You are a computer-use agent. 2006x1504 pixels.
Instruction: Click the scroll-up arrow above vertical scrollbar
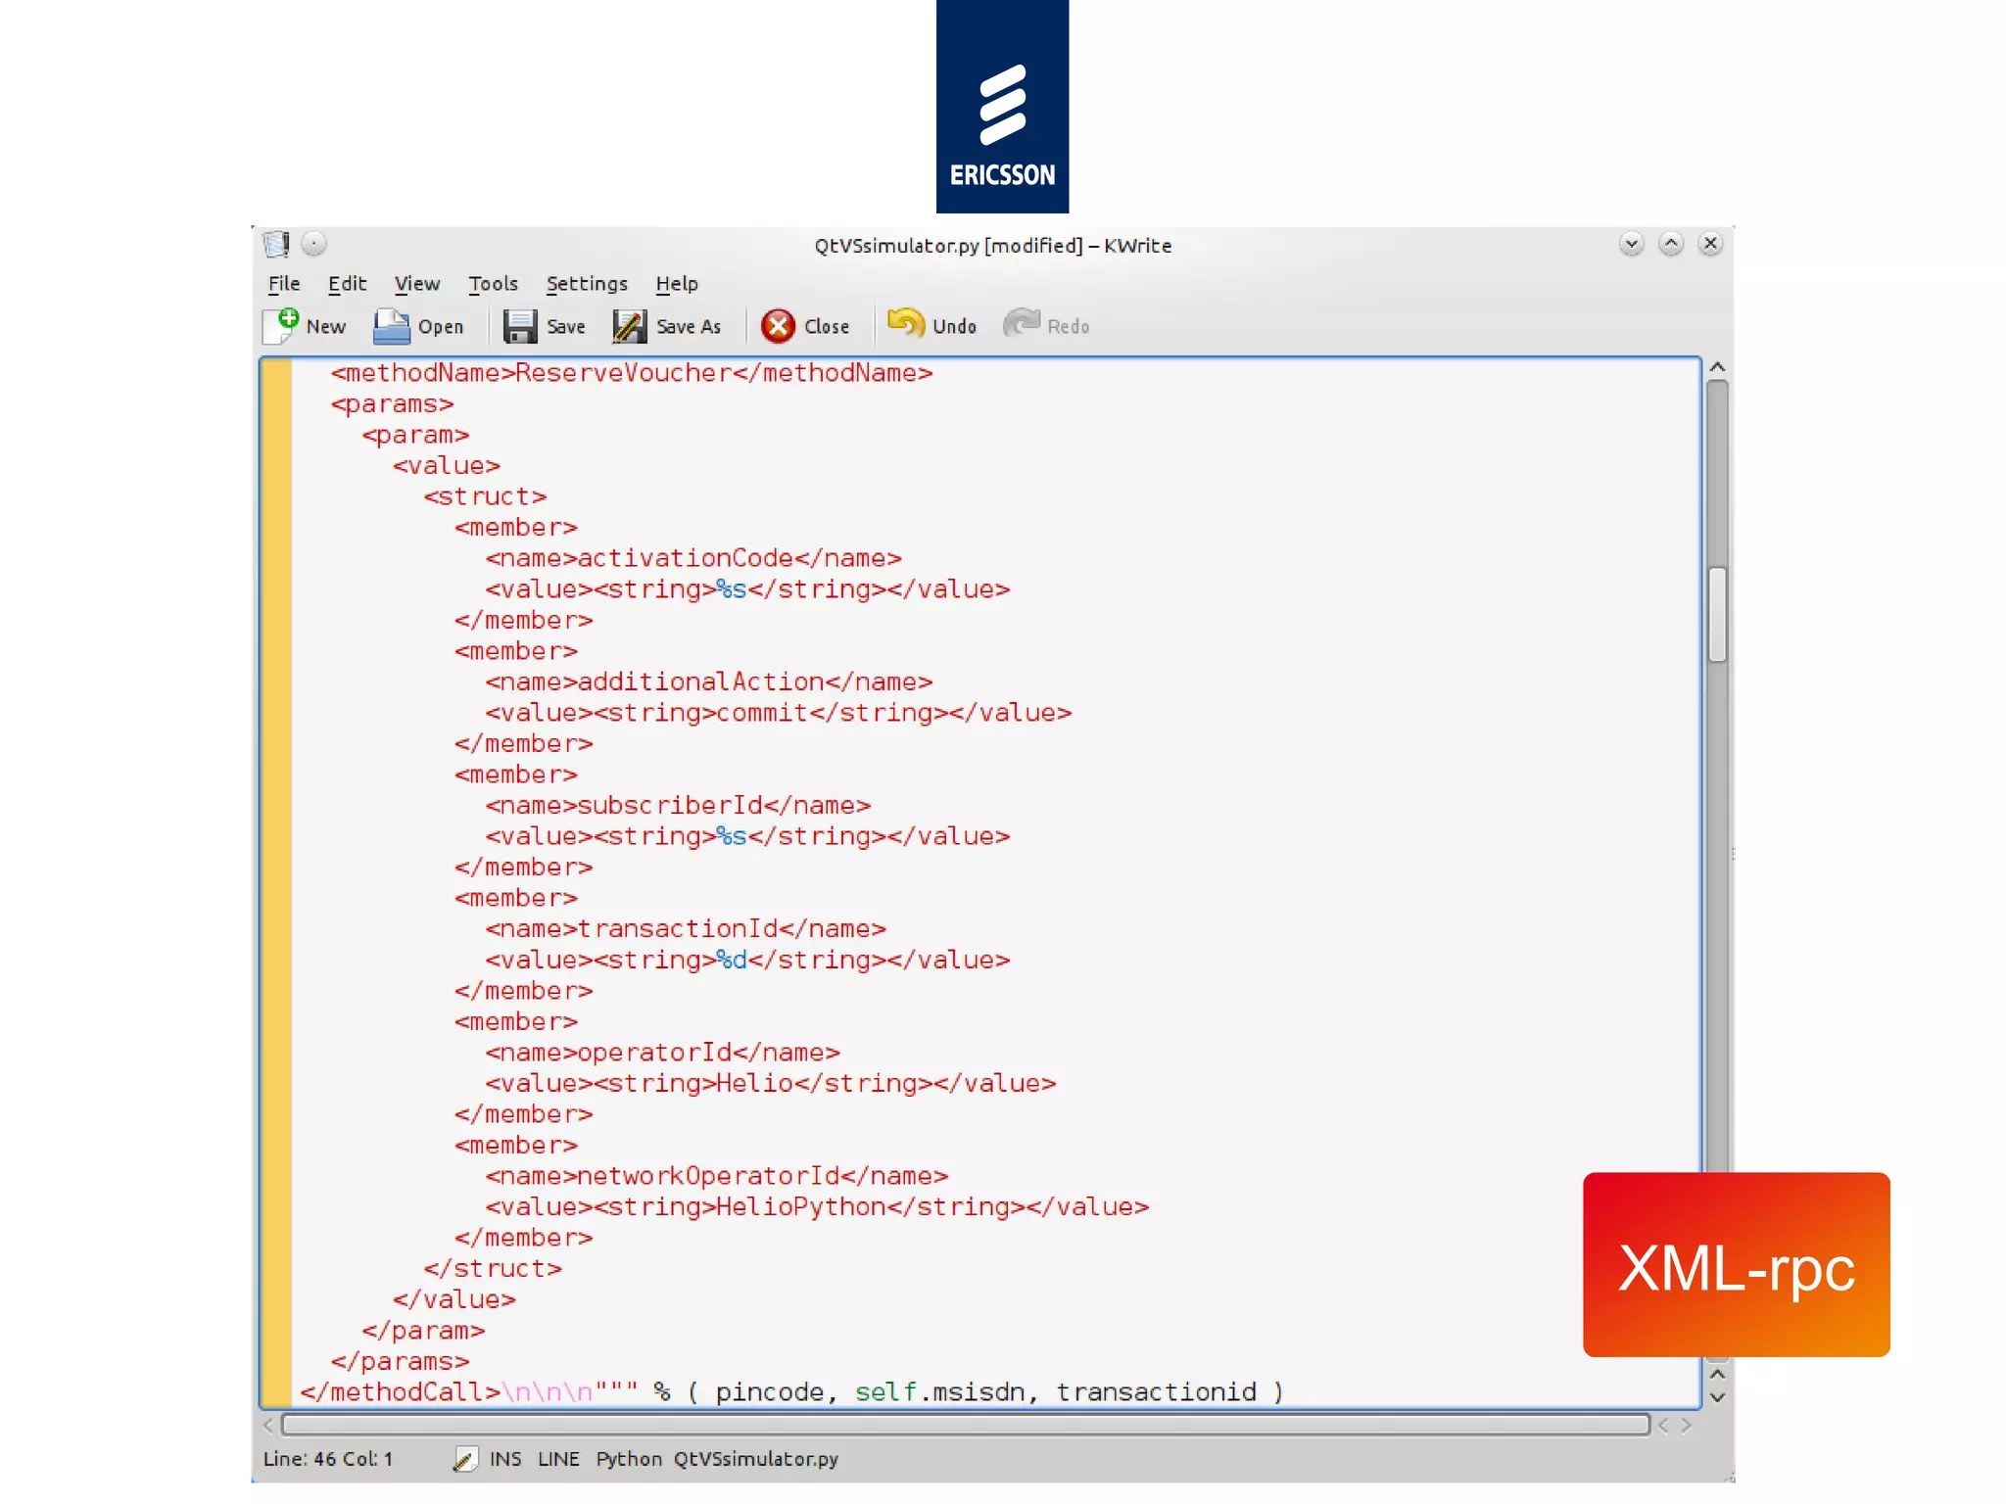coord(1717,367)
